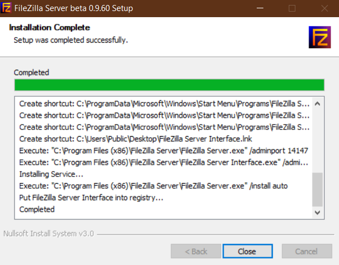
Task: Minimize the setup window
Action: pyautogui.click(x=260, y=8)
